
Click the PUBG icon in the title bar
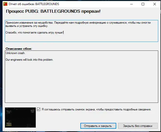point(5,4)
